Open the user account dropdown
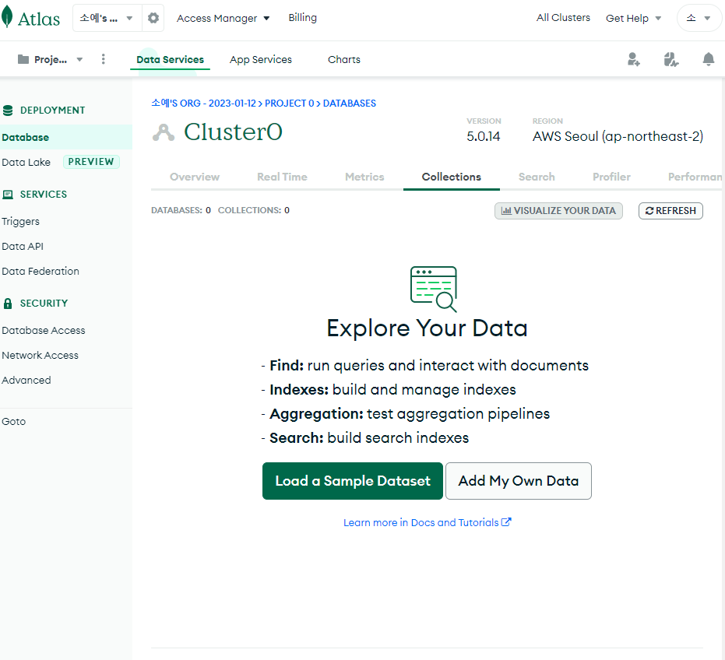The height and width of the screenshot is (660, 725). coord(699,18)
